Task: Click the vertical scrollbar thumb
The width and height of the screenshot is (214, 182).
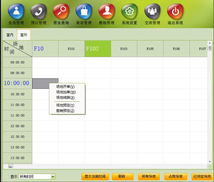Action: click(210, 48)
